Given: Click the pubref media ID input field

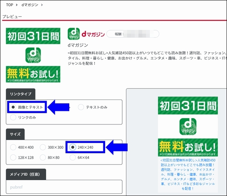Looking at the screenshot, I should [64, 187].
